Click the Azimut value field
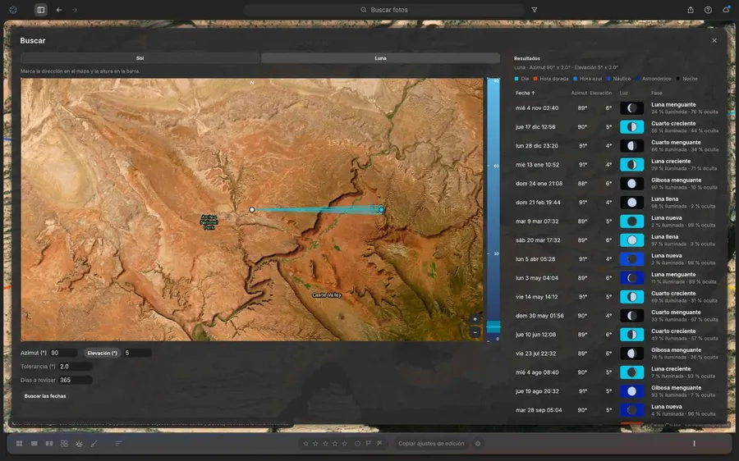 63,353
